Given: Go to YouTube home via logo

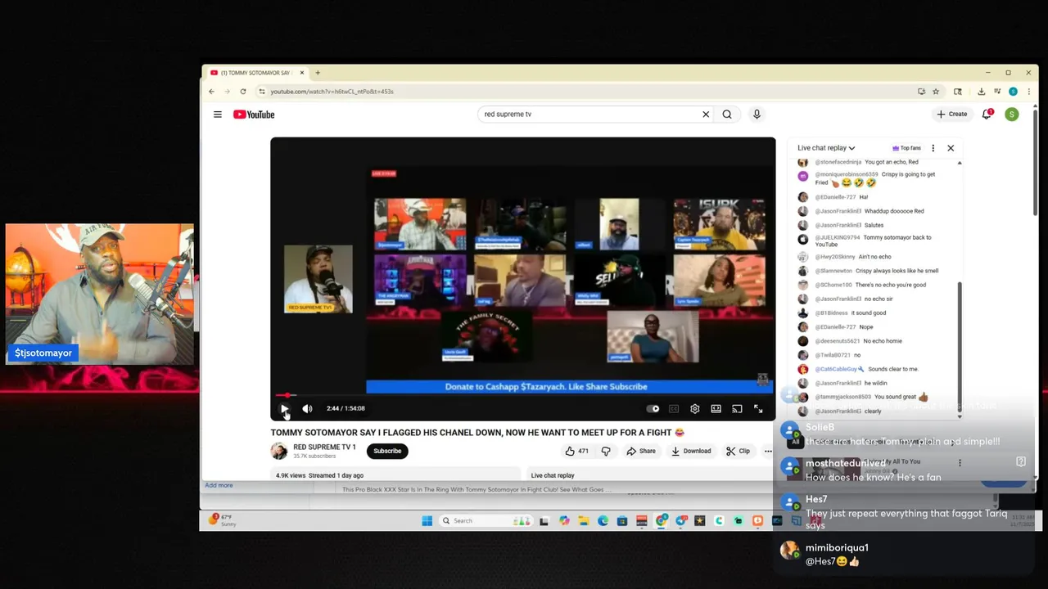Looking at the screenshot, I should 254,115.
